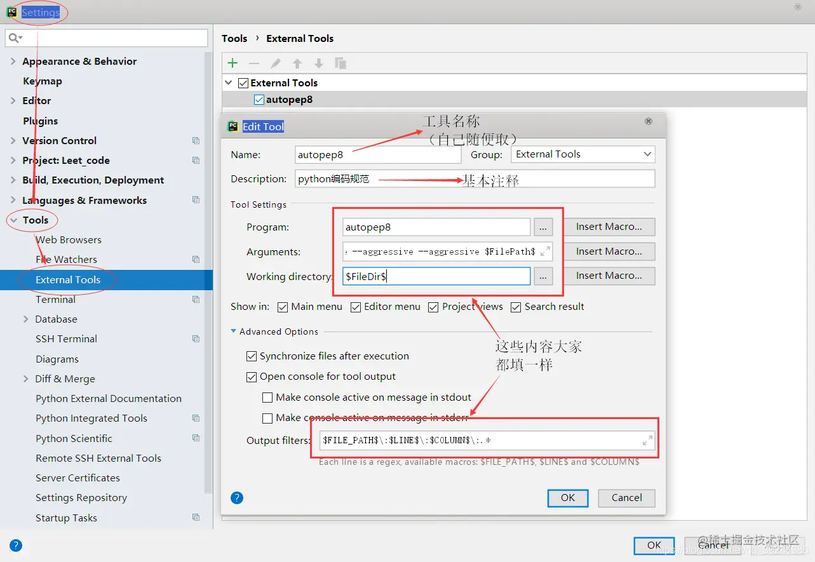Image resolution: width=815 pixels, height=562 pixels.
Task: Expand Diff & Merge settings node
Action: 26,379
